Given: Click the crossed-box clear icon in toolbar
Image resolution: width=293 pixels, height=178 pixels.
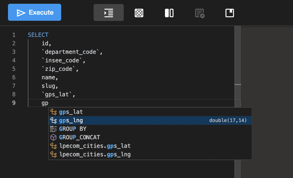Looking at the screenshot, I should click(139, 13).
